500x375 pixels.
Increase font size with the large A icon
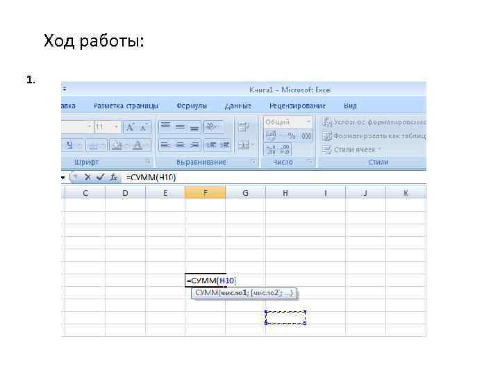(130, 128)
